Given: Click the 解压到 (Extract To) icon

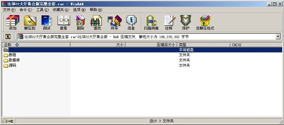Looking at the screenshot, I should (x=30, y=22).
